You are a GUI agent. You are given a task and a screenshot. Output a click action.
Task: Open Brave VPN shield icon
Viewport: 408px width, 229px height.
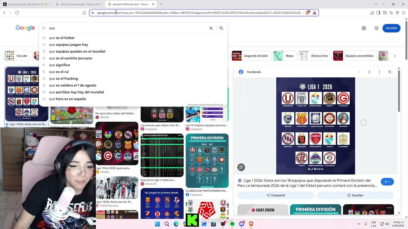click(397, 13)
